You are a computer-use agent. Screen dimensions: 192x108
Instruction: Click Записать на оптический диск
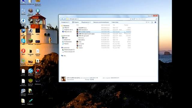101,22
